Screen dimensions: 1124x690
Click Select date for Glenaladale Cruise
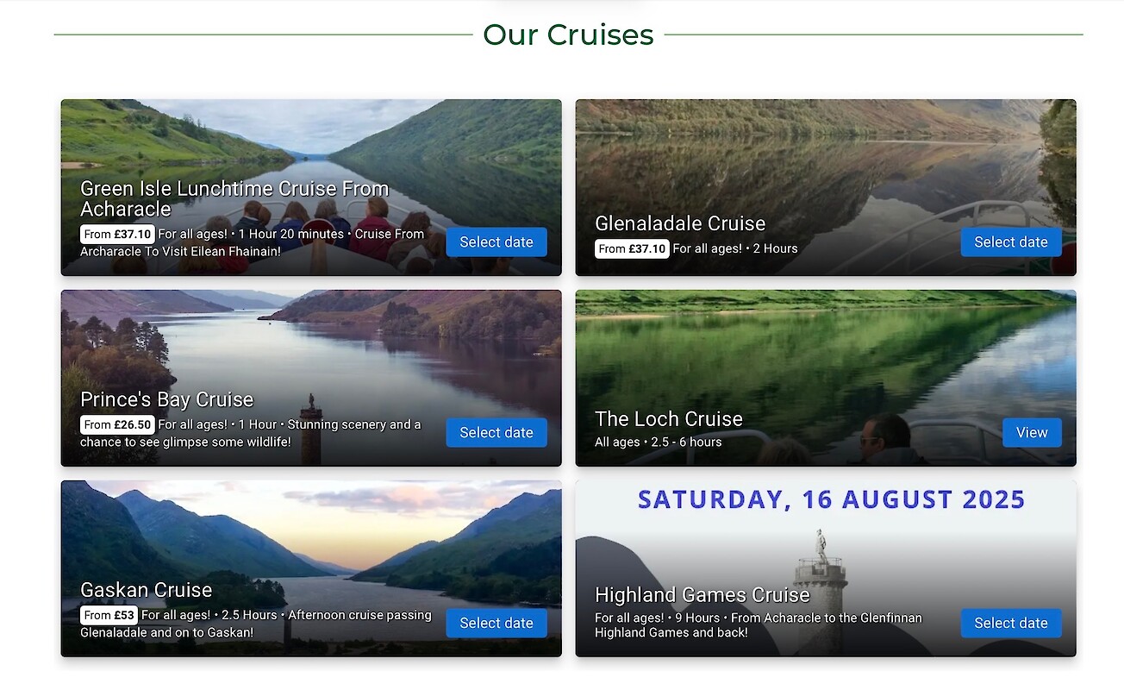pos(1010,242)
